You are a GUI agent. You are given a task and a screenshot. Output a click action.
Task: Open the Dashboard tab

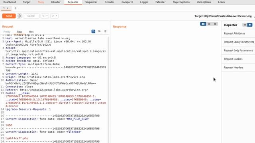click(10, 2)
